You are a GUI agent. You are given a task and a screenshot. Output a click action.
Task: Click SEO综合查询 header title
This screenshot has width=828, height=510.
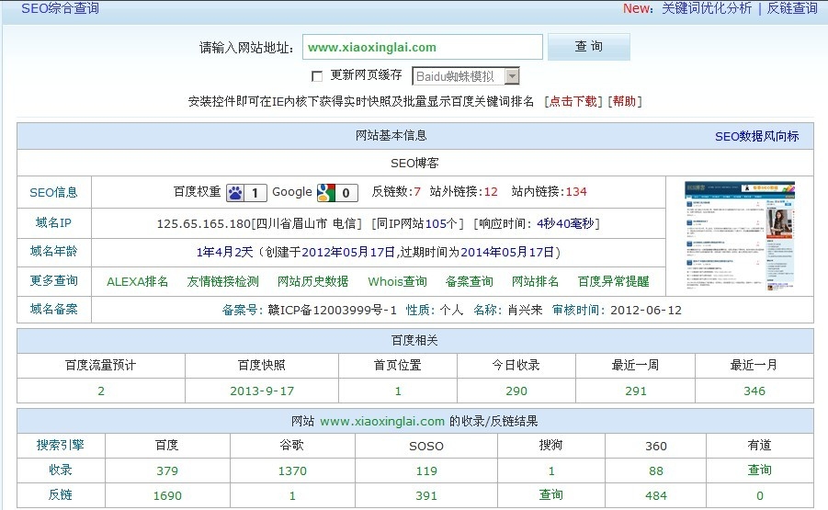point(60,8)
